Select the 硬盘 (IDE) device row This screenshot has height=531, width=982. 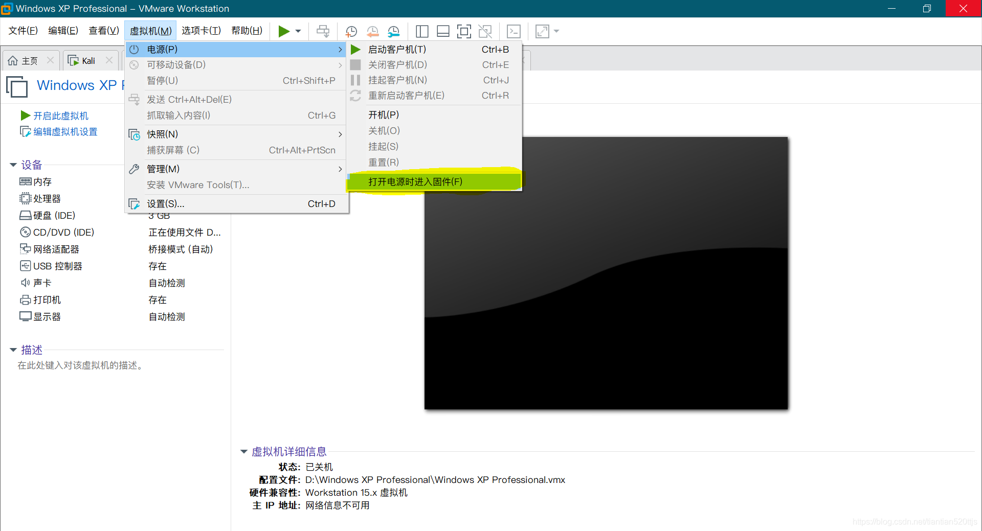click(x=121, y=216)
